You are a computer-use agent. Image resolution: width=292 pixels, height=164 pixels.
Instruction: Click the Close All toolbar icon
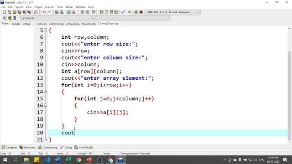click(29, 12)
